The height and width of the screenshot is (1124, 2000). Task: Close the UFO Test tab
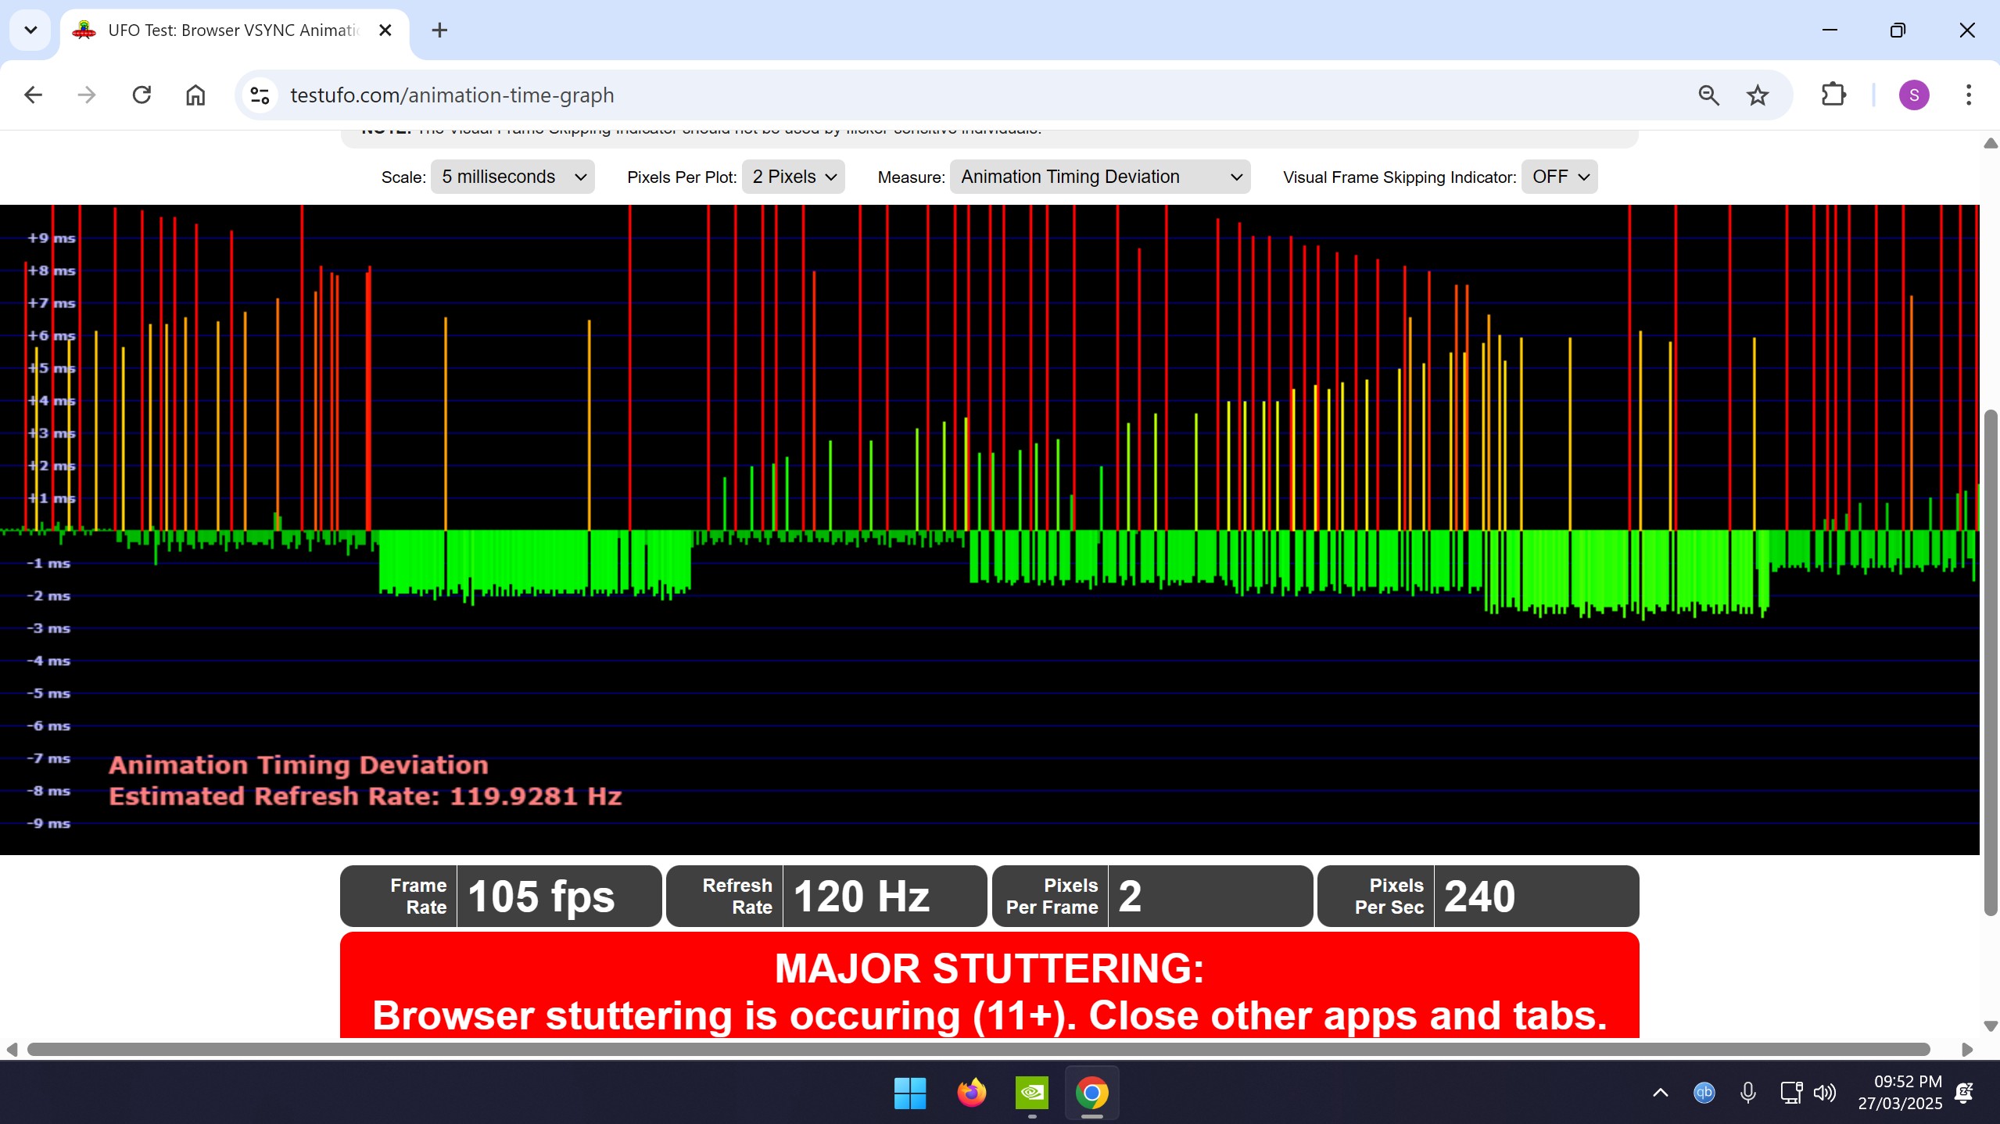(x=385, y=30)
